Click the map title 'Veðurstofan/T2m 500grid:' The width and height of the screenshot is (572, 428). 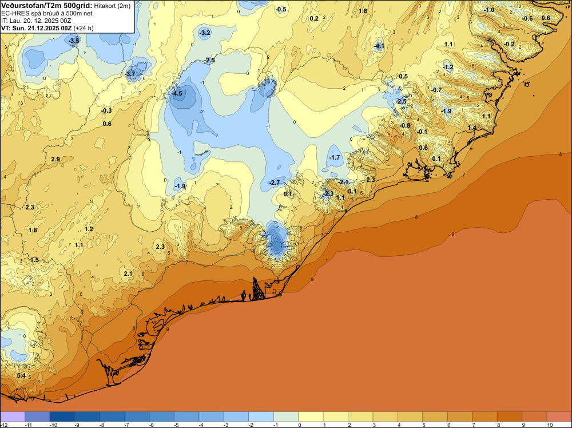coord(47,6)
